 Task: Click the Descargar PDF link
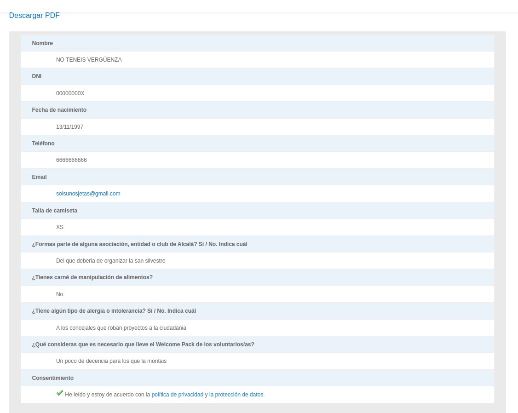pyautogui.click(x=35, y=16)
